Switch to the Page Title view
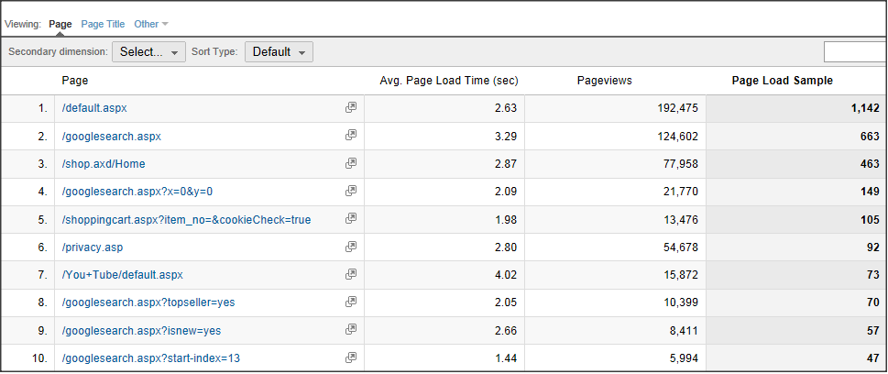Image resolution: width=888 pixels, height=374 pixels. pyautogui.click(x=103, y=24)
